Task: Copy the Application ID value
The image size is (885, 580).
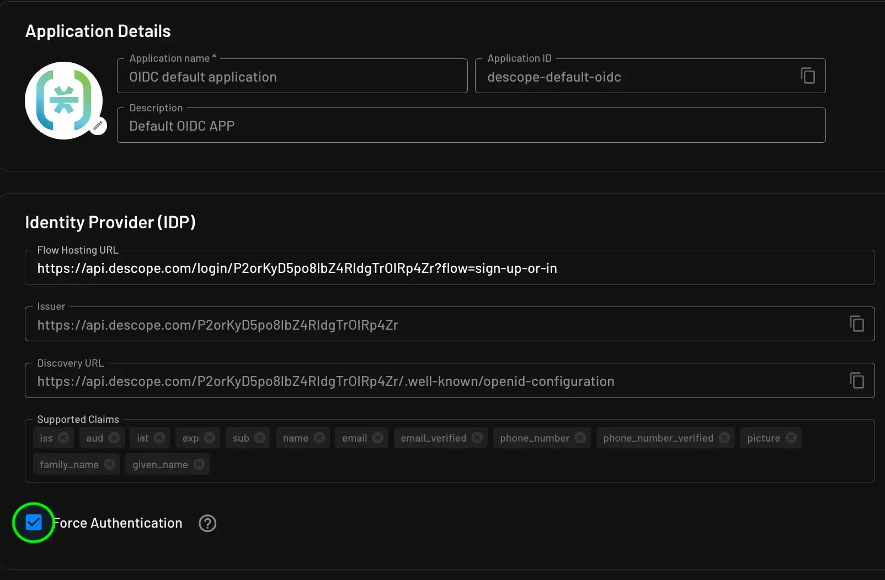Action: (807, 76)
